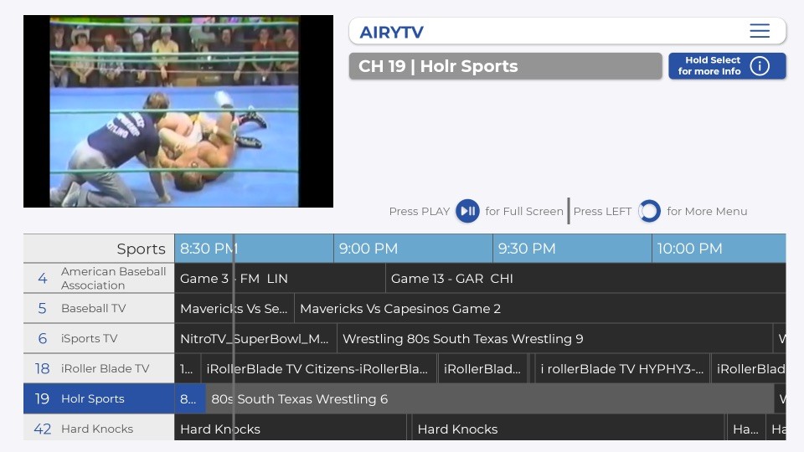The height and width of the screenshot is (452, 804).
Task: Open the Hard Knocks program after 9:00
Action: (x=569, y=428)
